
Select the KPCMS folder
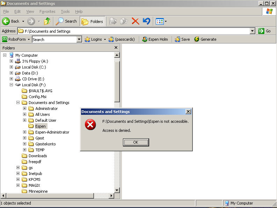pos(31,179)
